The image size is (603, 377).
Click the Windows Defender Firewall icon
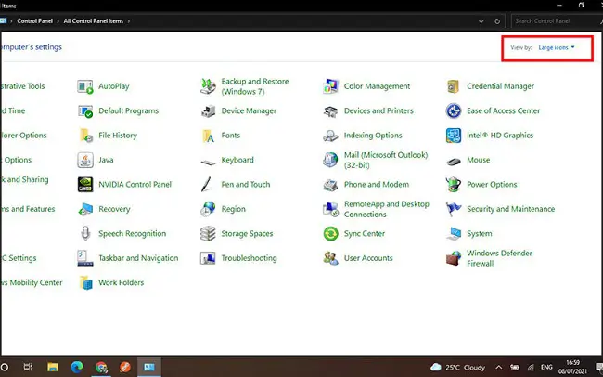[x=454, y=258]
